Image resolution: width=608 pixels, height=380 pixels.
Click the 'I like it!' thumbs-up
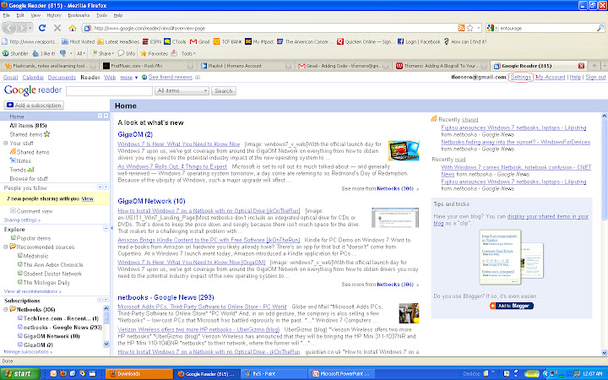pos(44,53)
